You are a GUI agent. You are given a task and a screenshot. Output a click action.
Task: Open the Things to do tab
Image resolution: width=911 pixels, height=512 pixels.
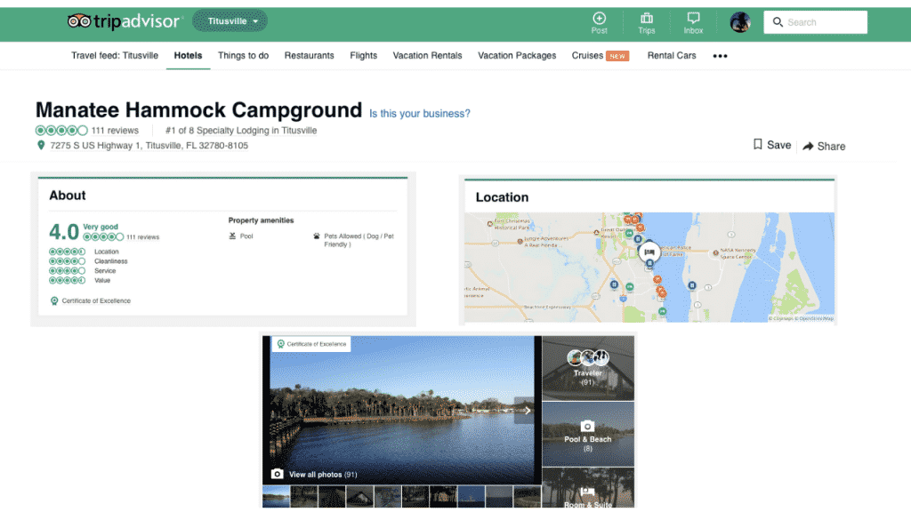tap(243, 55)
